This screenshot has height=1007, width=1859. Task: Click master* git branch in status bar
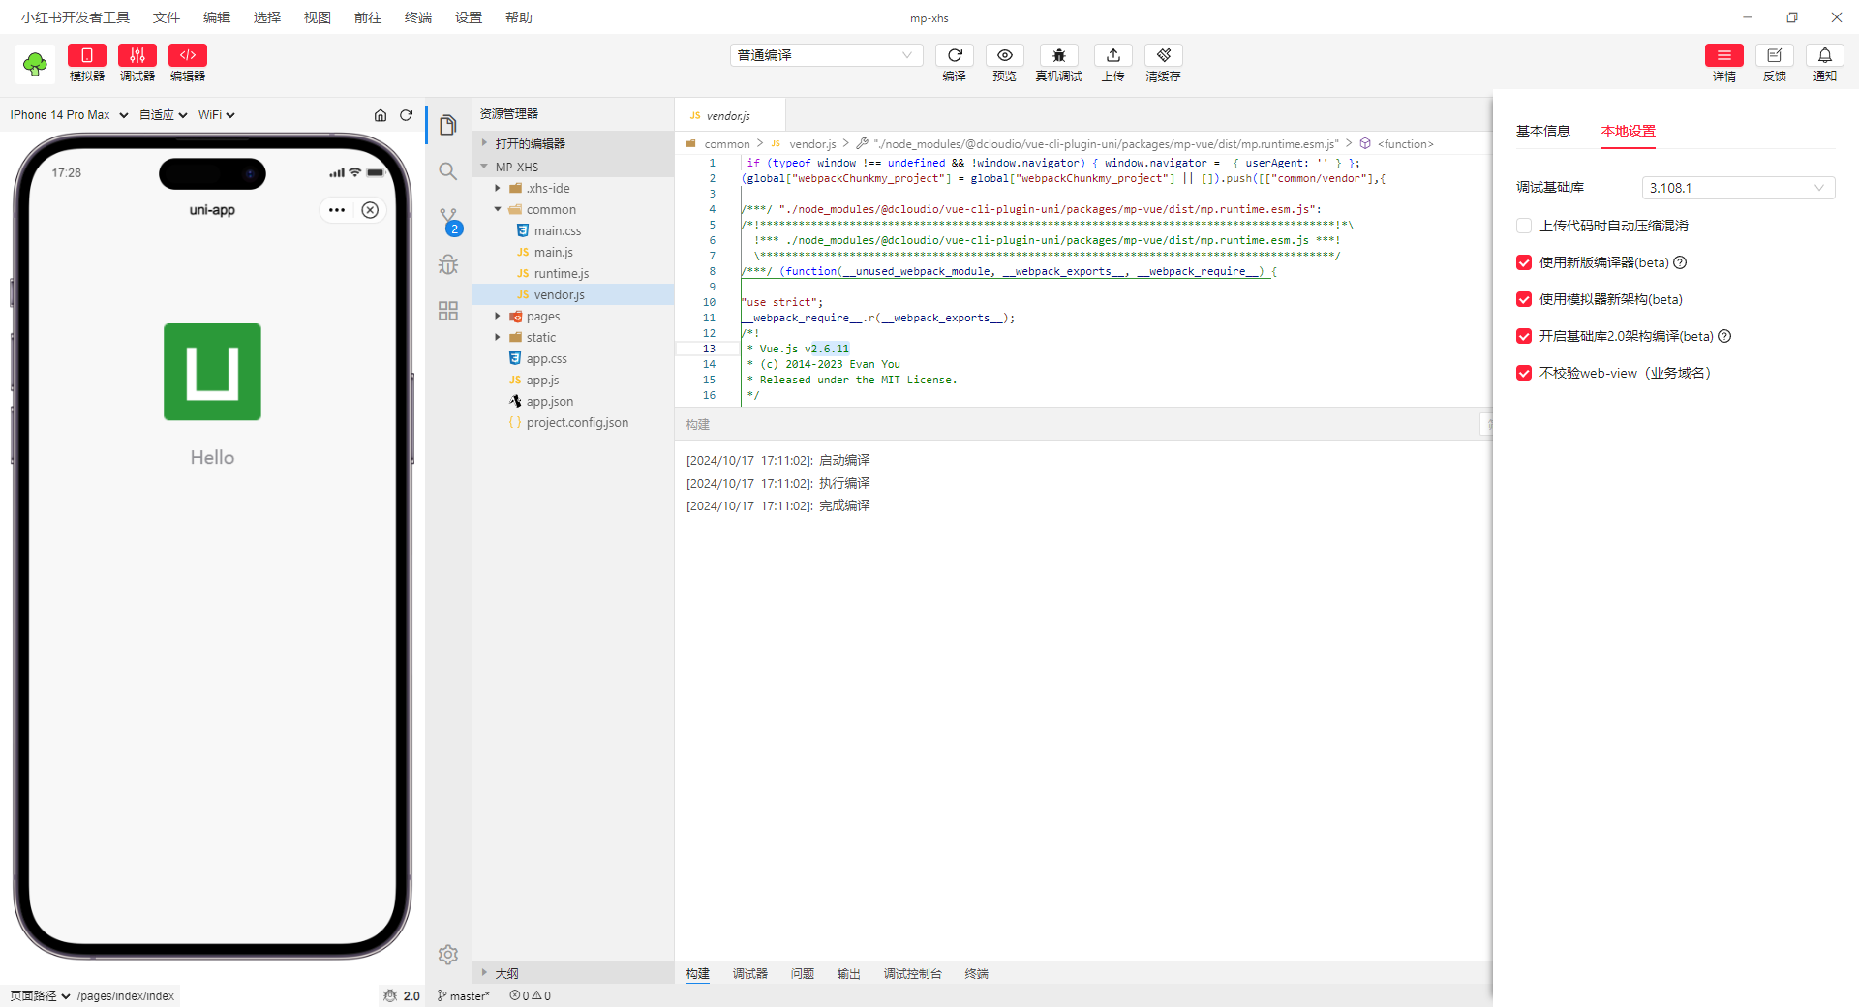coord(464,995)
